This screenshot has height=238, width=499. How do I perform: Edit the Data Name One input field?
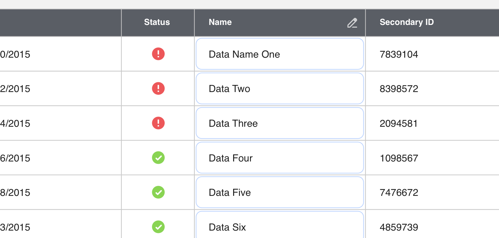tap(279, 54)
